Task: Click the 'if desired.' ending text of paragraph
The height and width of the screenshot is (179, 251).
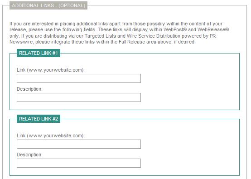Action: click(x=185, y=42)
